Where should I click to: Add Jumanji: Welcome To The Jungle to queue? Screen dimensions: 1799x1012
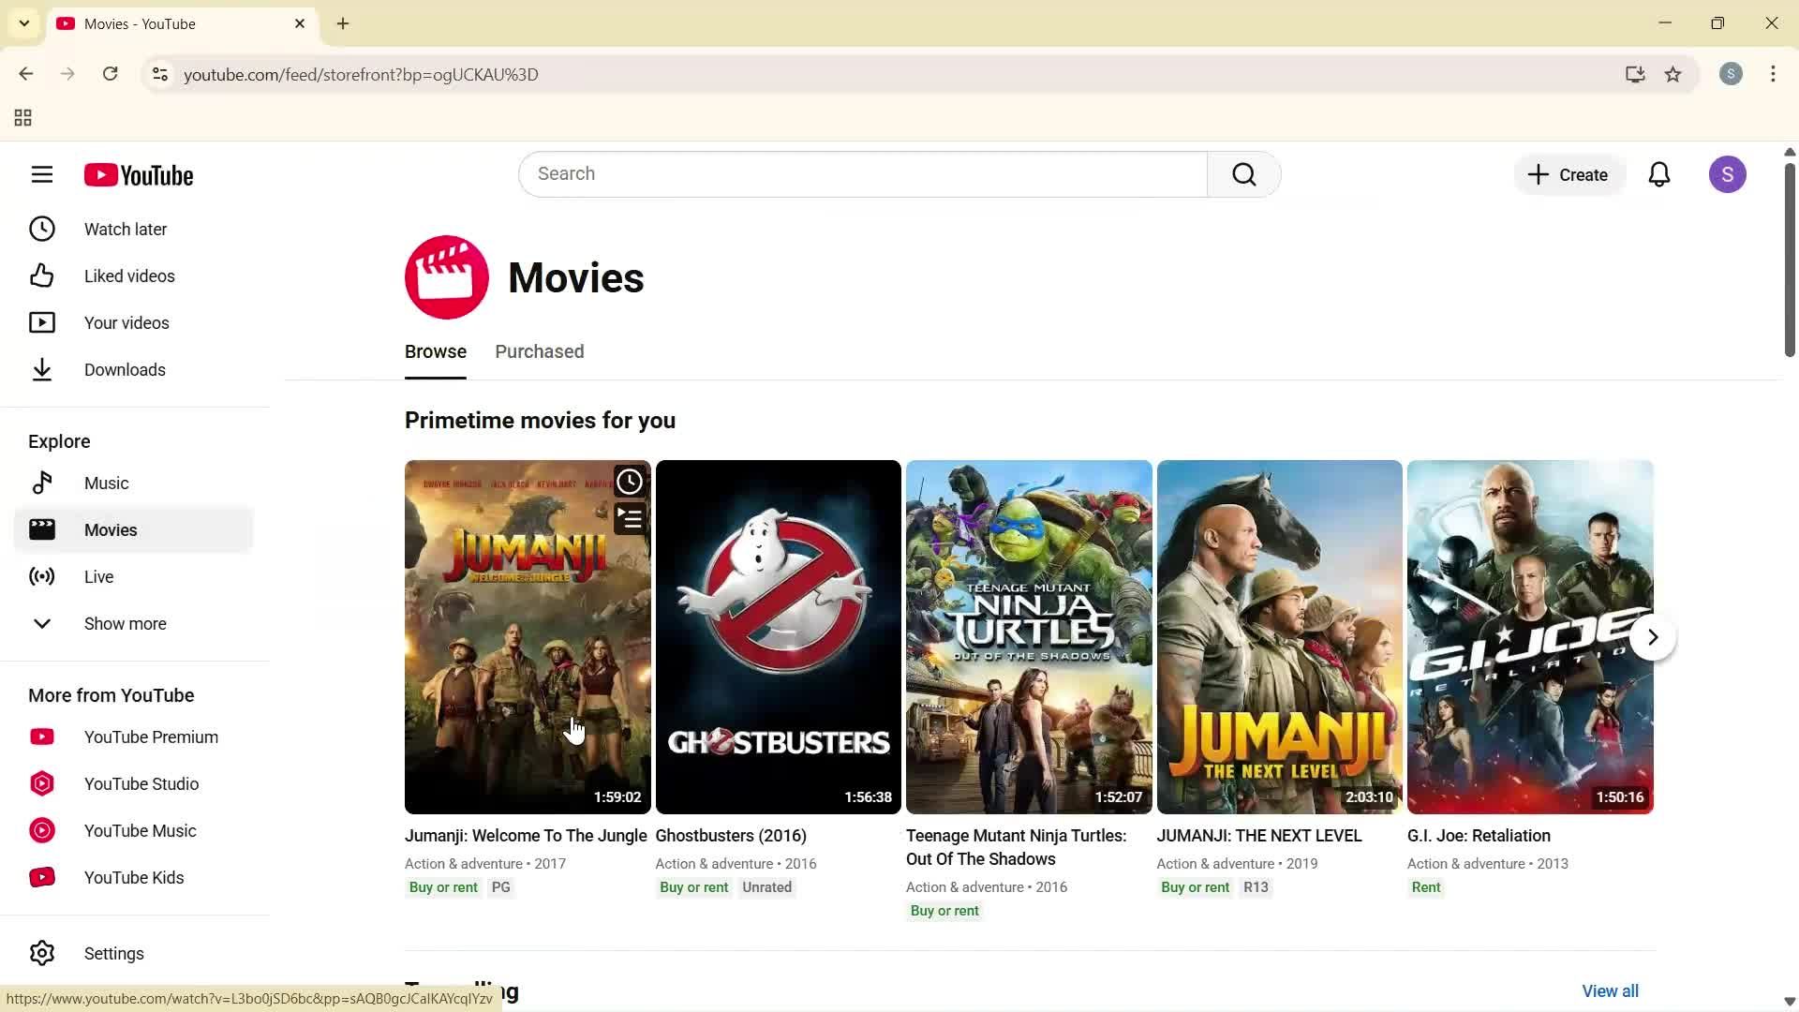(x=629, y=517)
